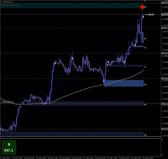Select the yellow arrow marker beside the latest candle
This screenshot has height=159, width=168.
[x=143, y=17]
